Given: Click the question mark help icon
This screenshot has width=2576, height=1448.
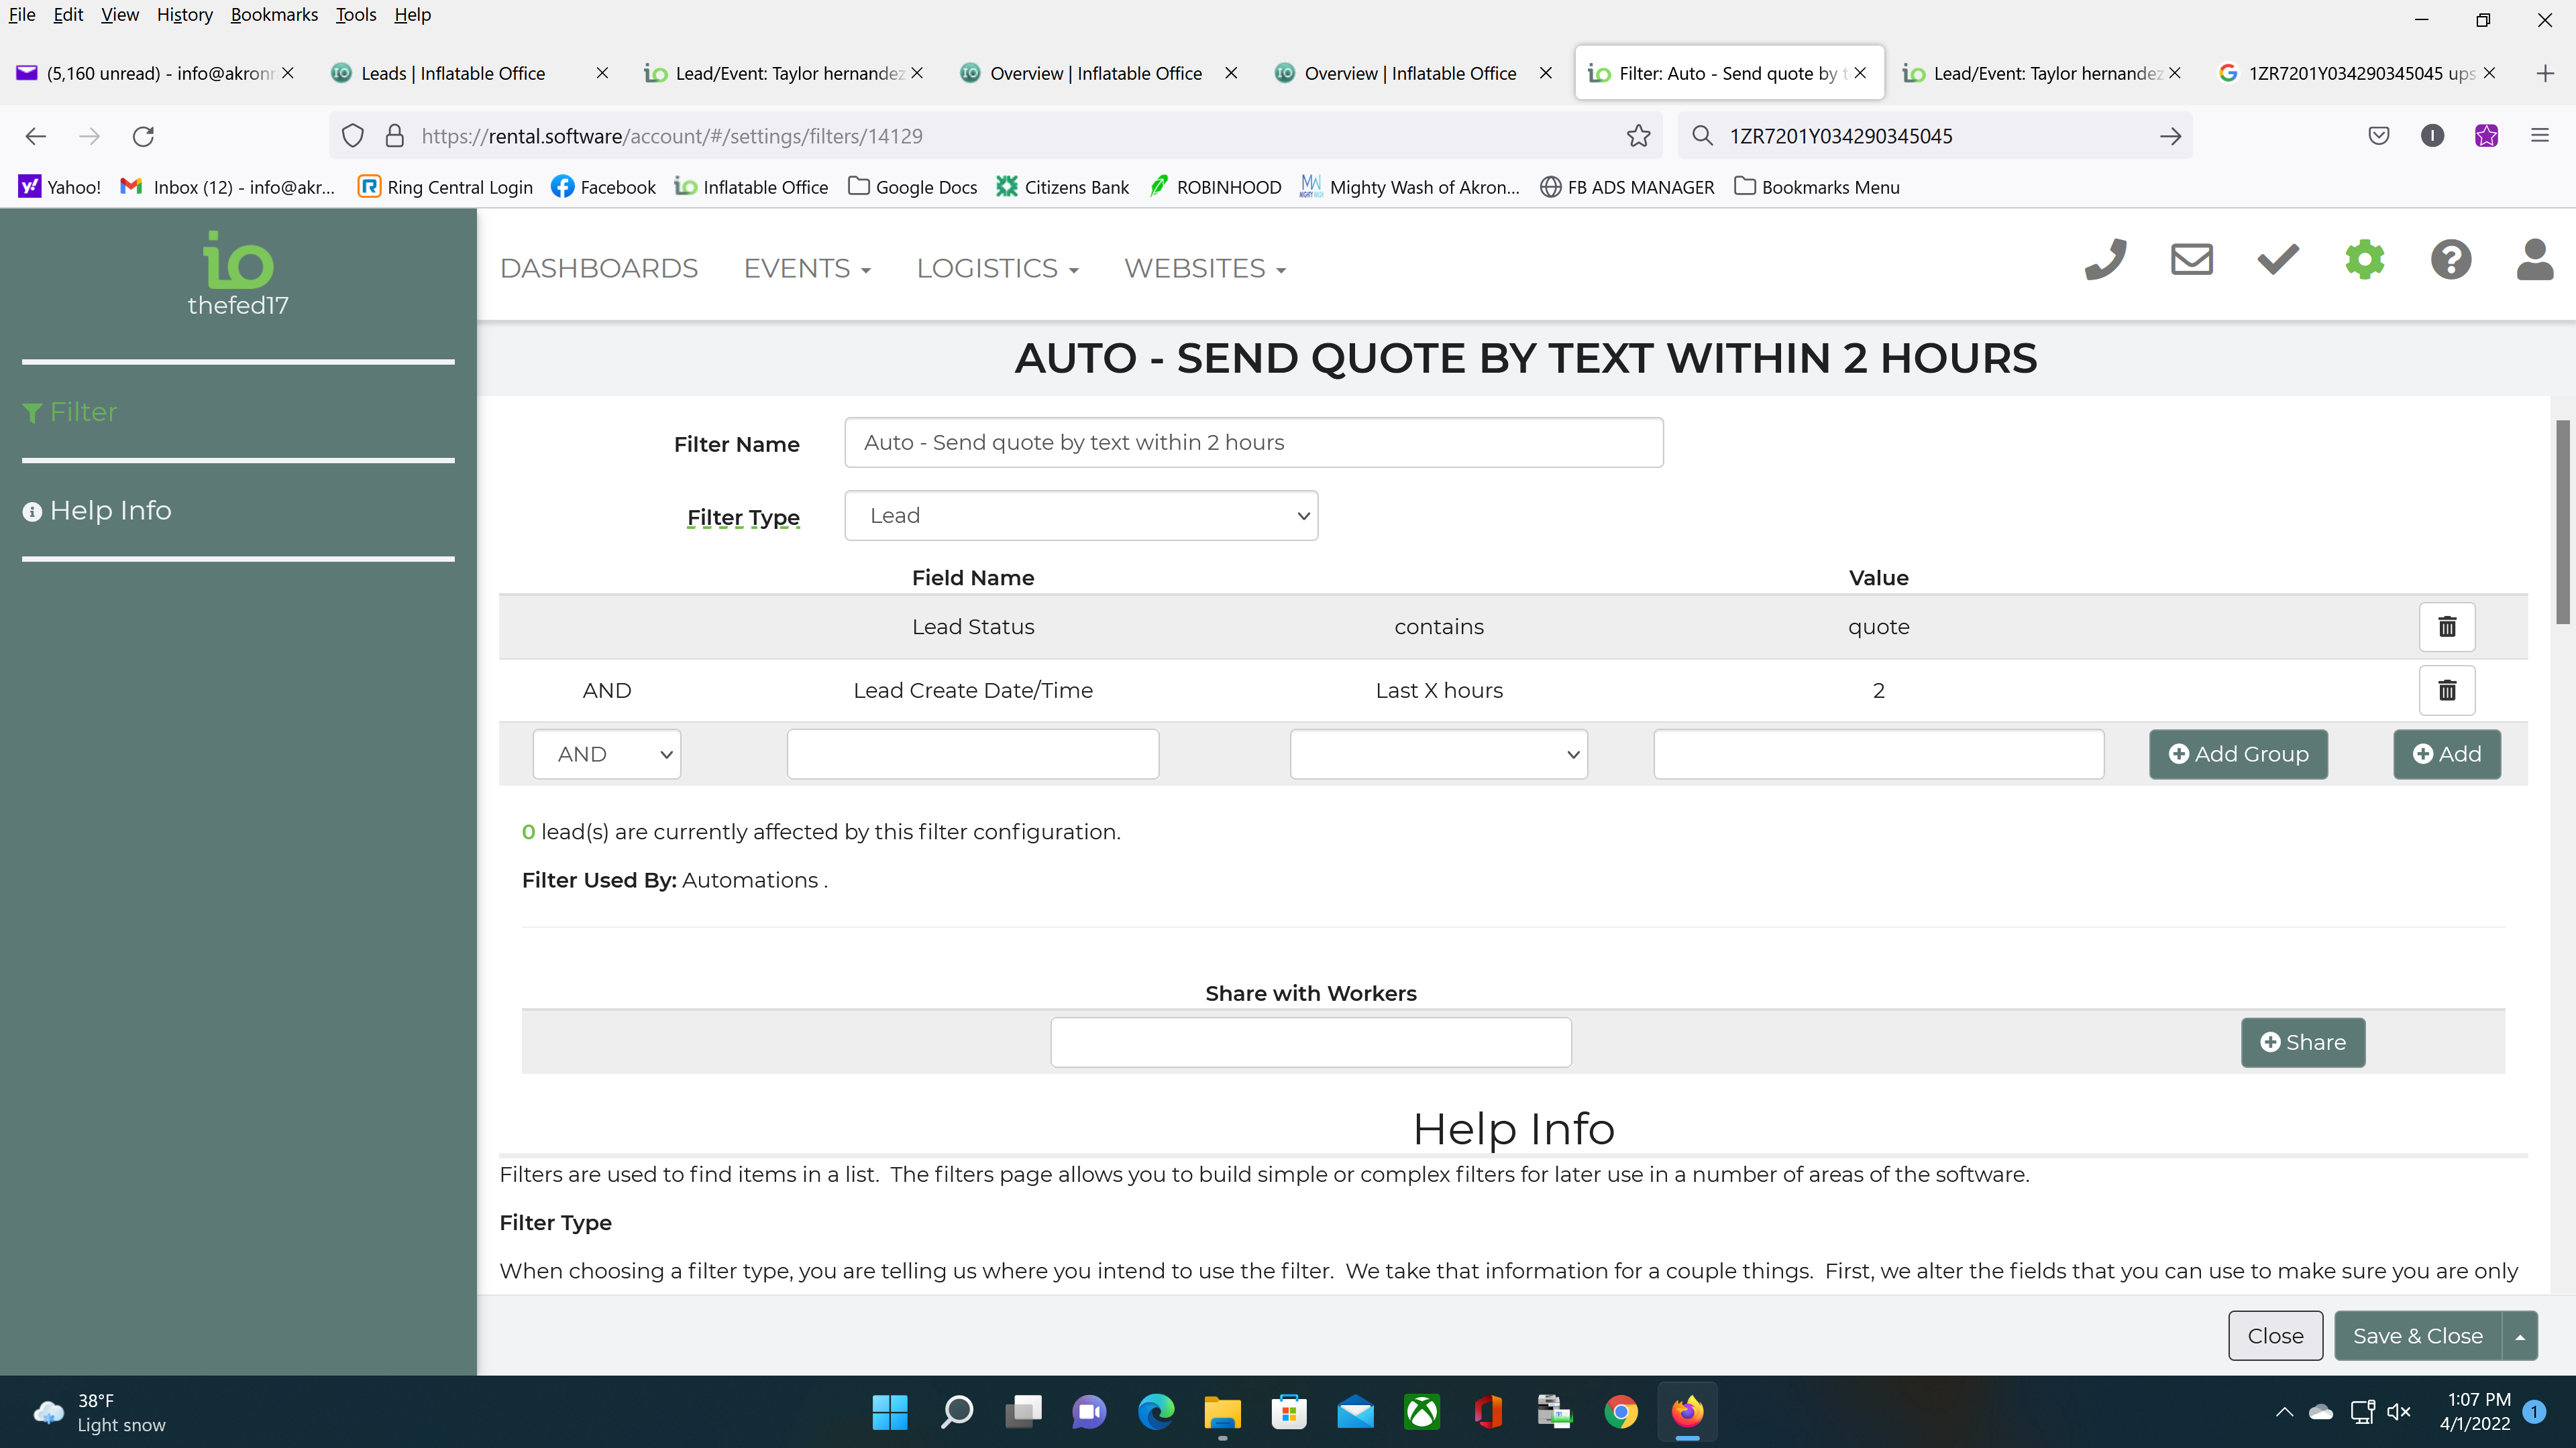Looking at the screenshot, I should click(x=2450, y=260).
